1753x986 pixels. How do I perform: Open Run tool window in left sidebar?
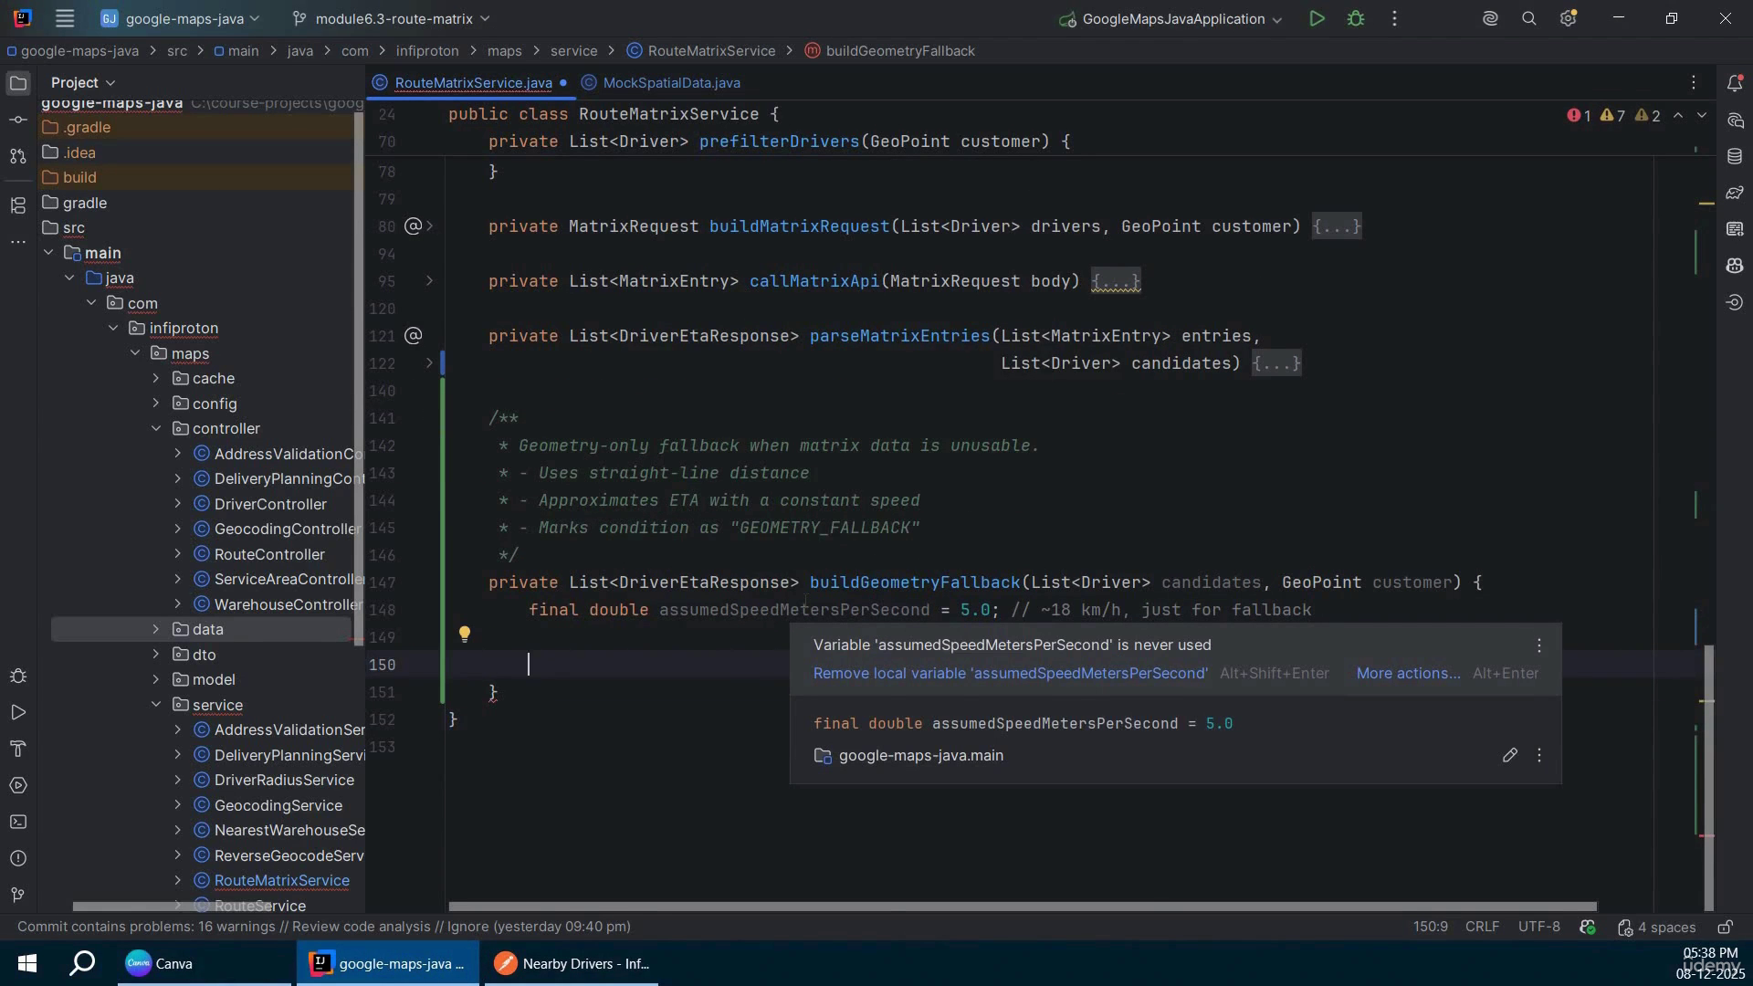[x=17, y=713]
